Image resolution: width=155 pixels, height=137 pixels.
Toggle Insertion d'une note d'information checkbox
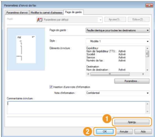[51, 87]
